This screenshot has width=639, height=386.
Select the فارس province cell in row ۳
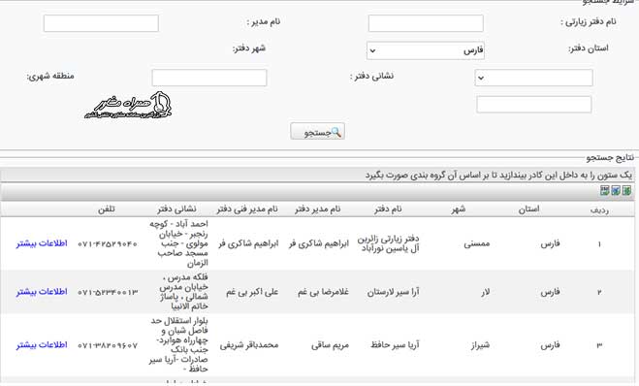point(550,345)
